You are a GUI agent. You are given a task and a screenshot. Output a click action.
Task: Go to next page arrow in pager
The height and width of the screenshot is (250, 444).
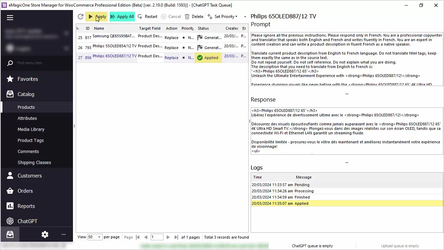[x=168, y=237]
